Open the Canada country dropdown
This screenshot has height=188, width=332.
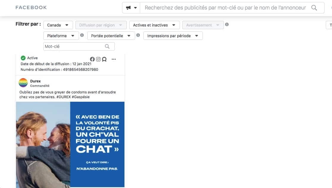(58, 25)
